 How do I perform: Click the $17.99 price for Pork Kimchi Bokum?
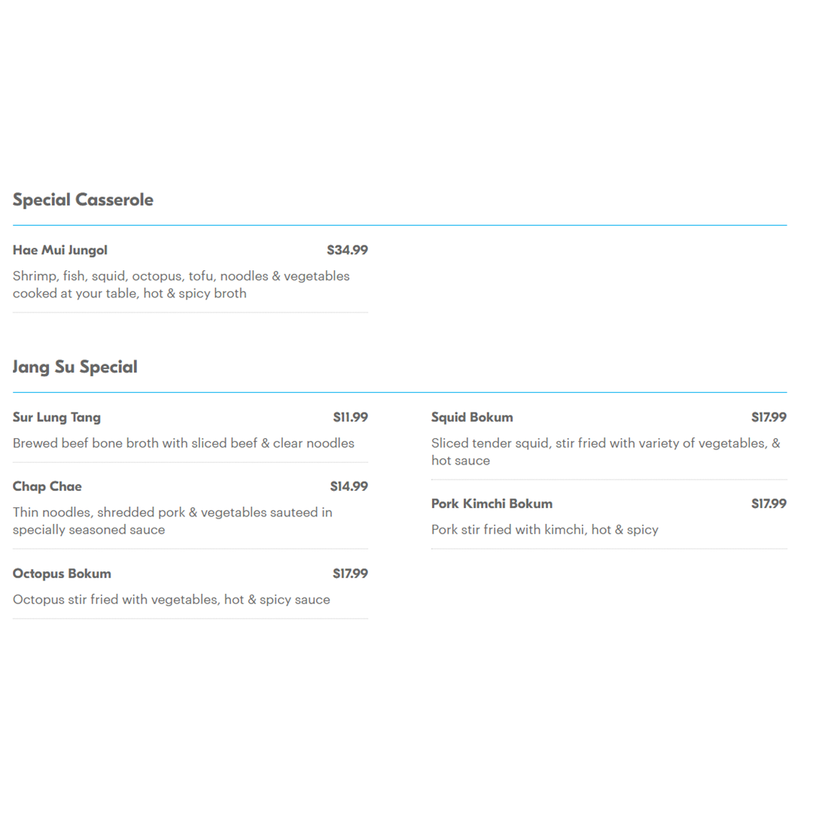click(769, 504)
